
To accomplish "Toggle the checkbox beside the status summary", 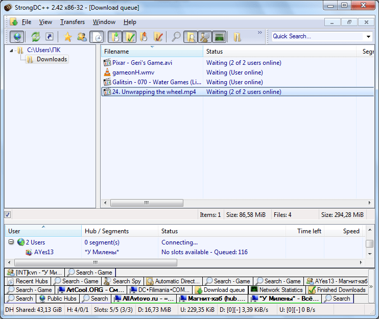I will (x=8, y=215).
